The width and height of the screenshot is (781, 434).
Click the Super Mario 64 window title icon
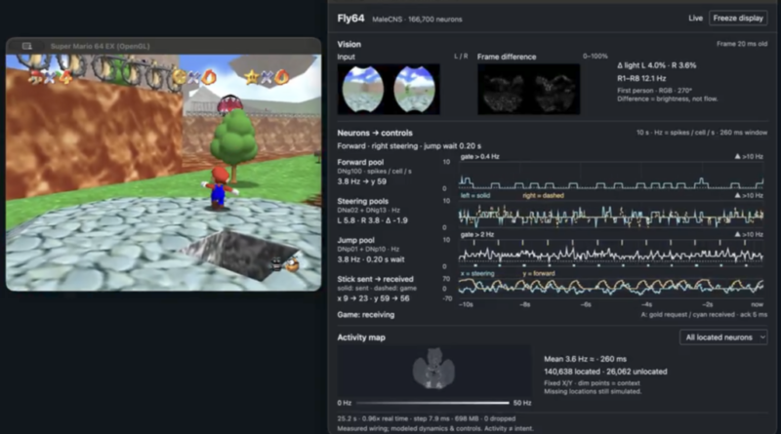click(x=27, y=46)
